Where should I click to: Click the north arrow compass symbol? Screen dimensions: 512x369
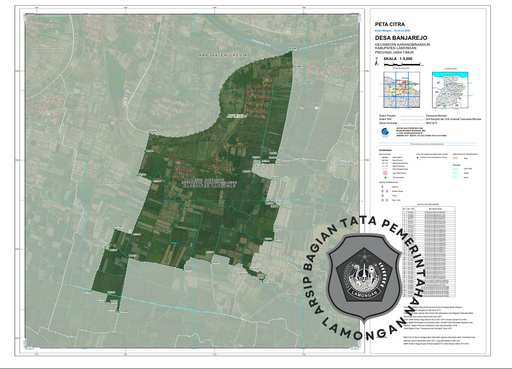coord(377,62)
